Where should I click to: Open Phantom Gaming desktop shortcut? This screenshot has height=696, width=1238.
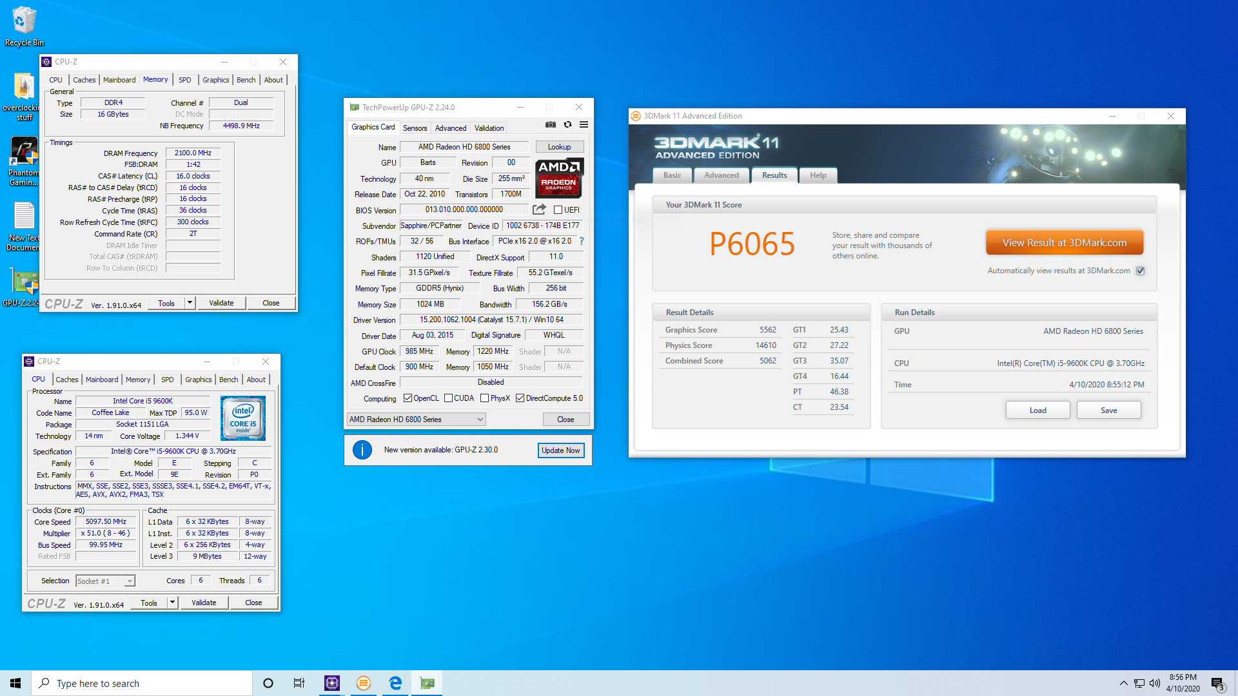pyautogui.click(x=24, y=161)
